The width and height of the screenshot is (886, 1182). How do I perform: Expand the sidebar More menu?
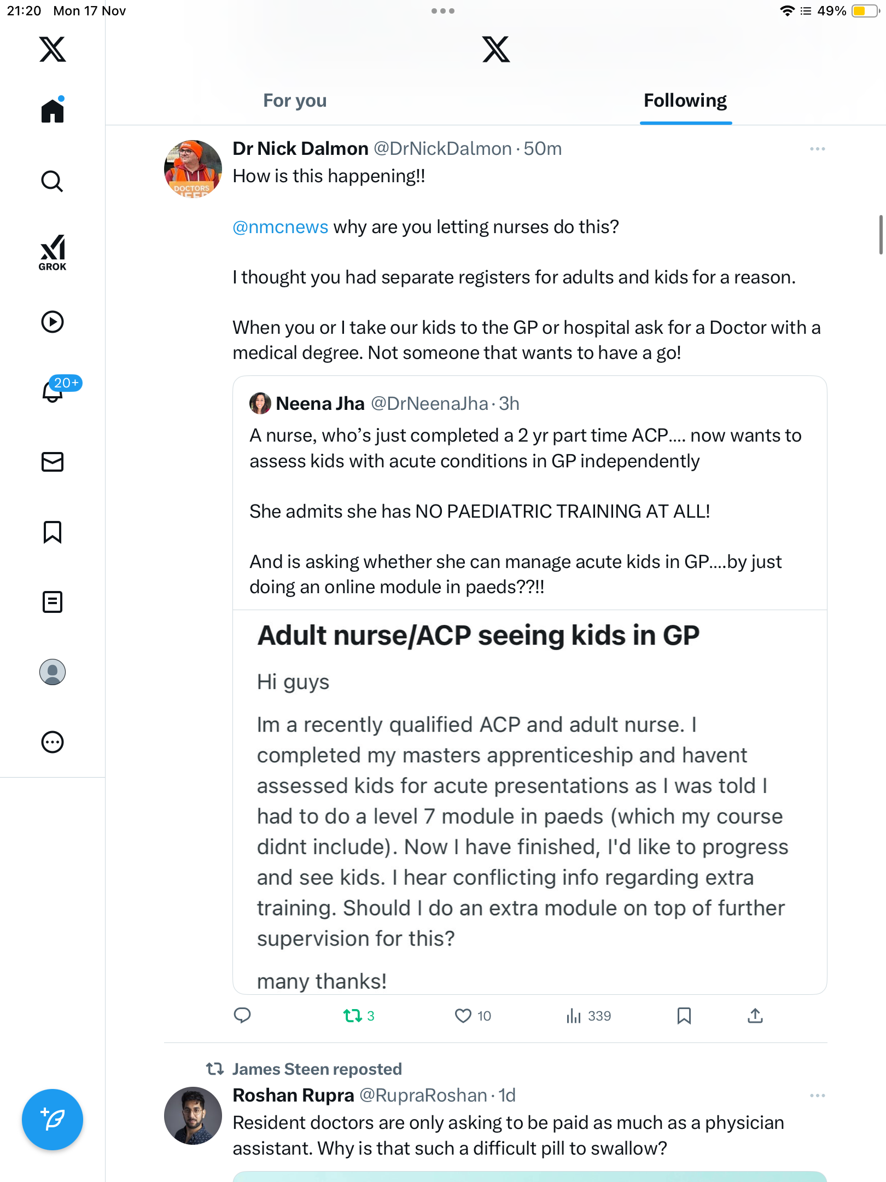[53, 742]
